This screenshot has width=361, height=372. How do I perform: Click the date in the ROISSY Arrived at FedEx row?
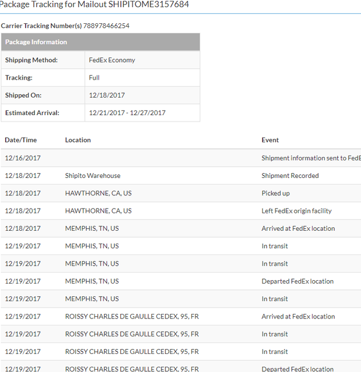23,316
